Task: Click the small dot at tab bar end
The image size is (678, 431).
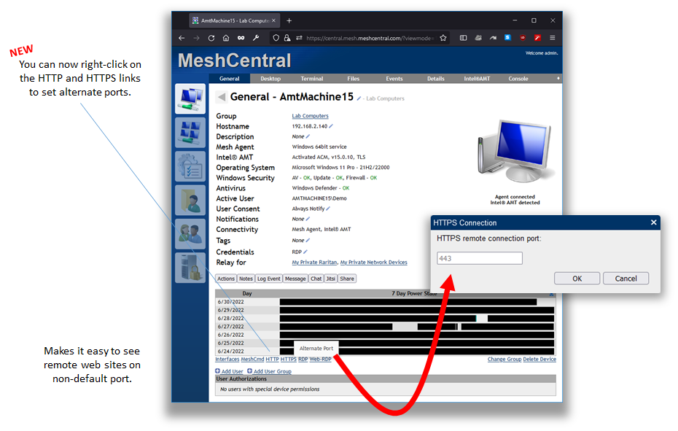Action: [x=558, y=78]
